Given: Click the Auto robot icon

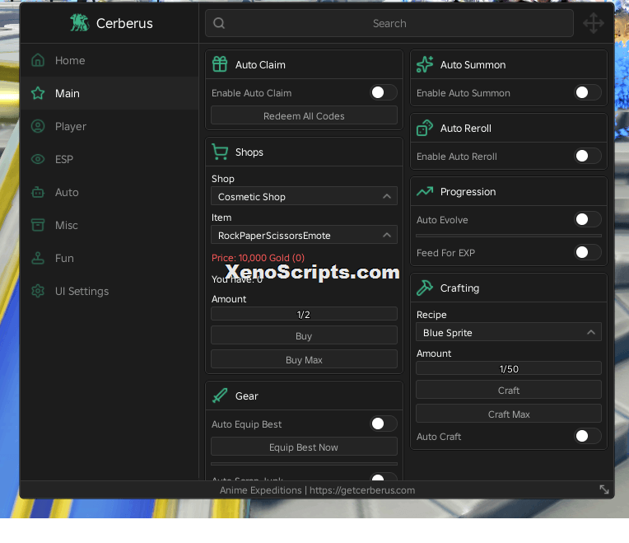Looking at the screenshot, I should pos(38,192).
